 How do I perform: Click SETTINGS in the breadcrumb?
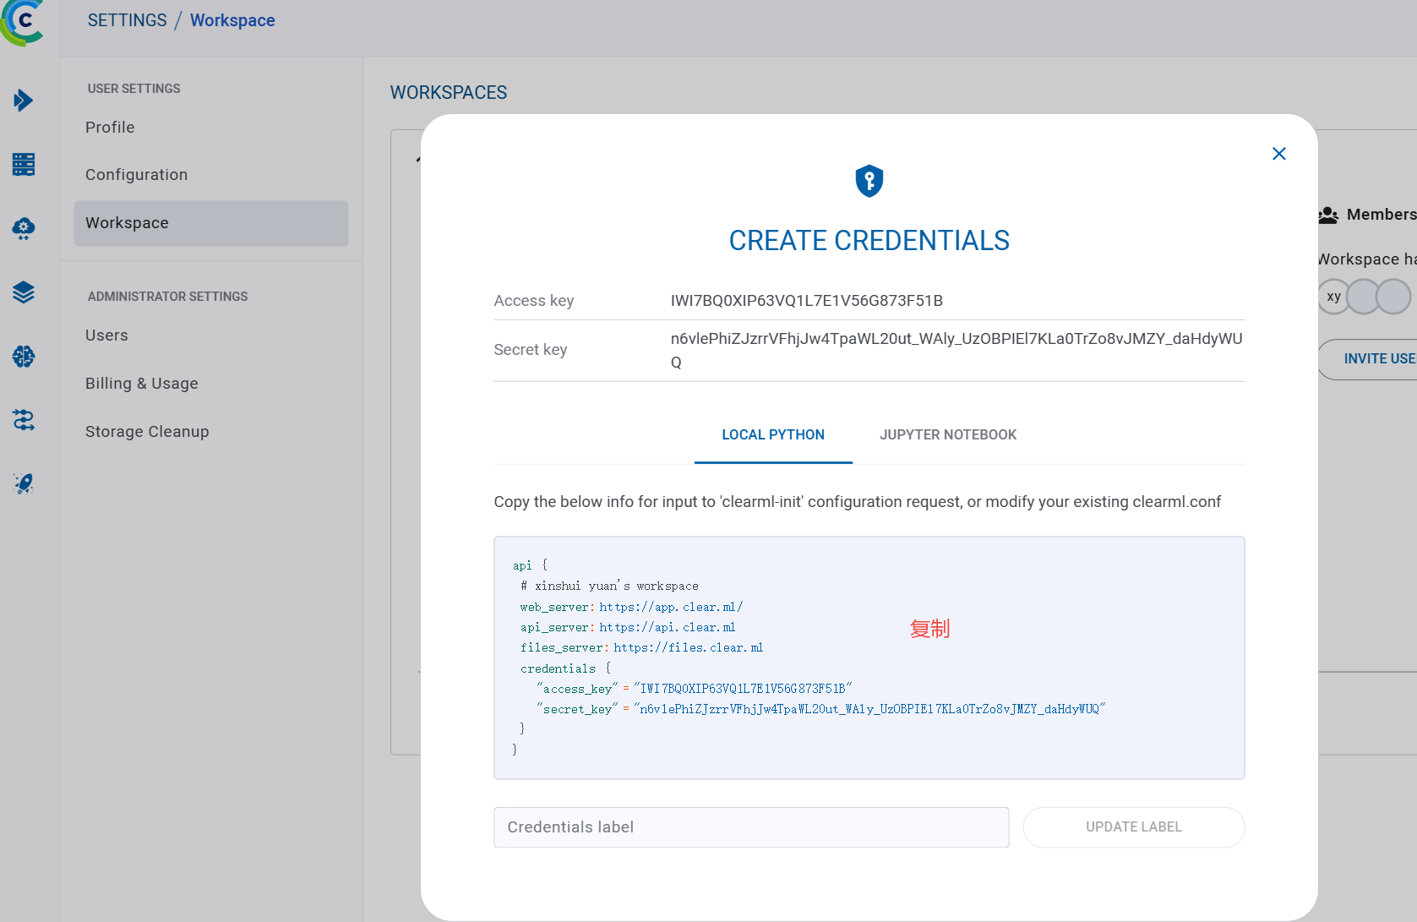coord(128,20)
